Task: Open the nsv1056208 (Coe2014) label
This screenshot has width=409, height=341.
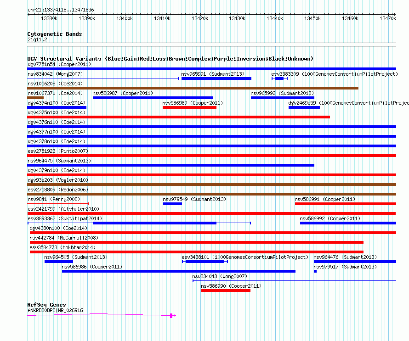Action: point(55,84)
